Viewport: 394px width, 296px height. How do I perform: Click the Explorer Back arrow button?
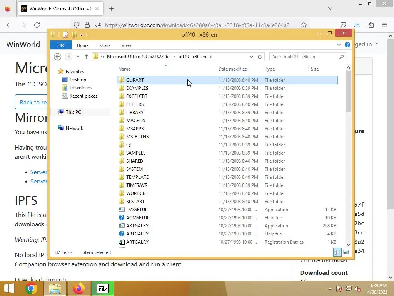58,57
